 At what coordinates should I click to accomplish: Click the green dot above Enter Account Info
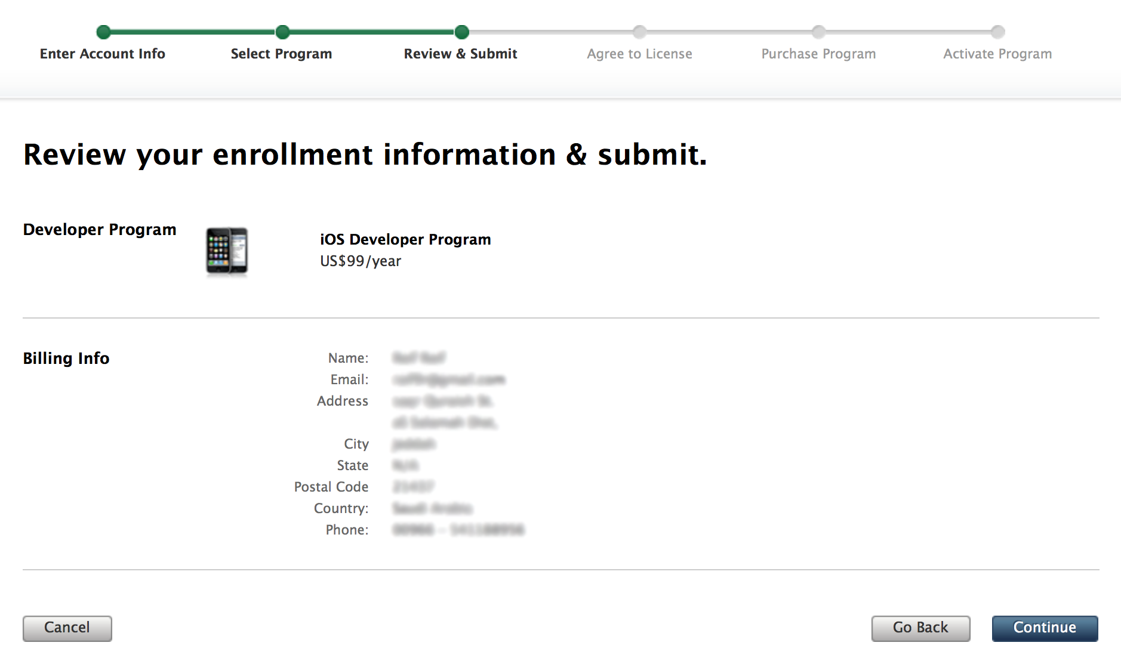point(103,32)
